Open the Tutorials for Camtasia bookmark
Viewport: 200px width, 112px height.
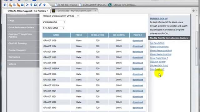[x=122, y=5]
